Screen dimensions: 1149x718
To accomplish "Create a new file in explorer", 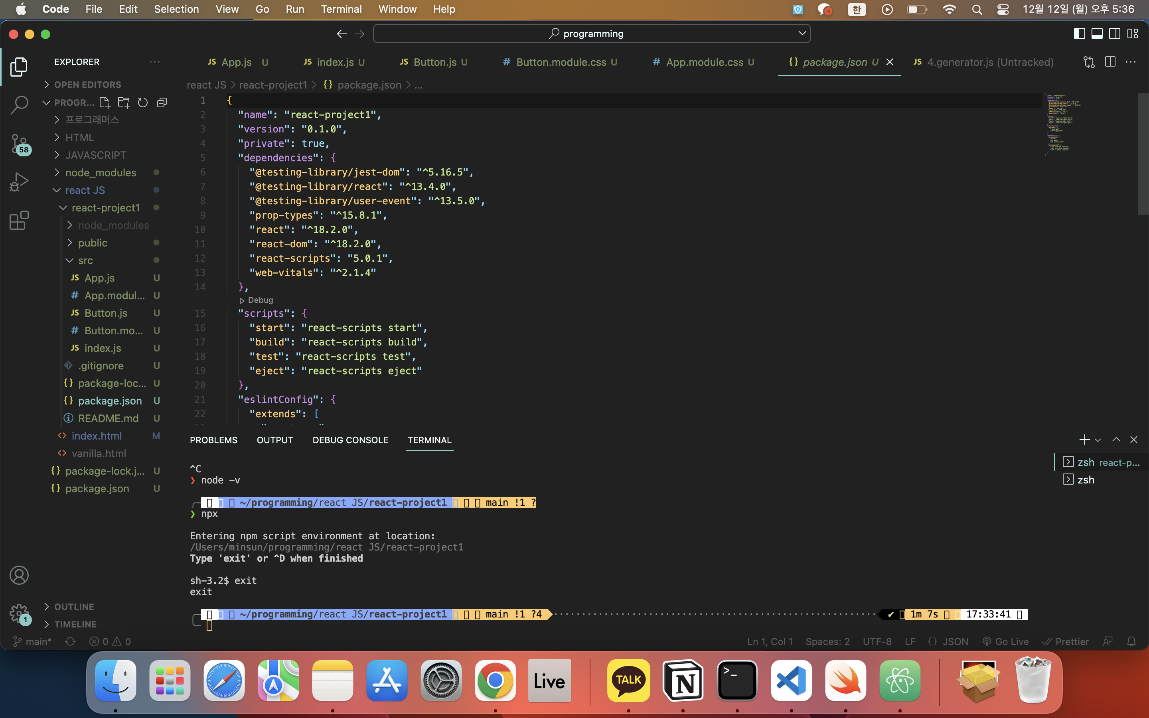I will click(104, 102).
